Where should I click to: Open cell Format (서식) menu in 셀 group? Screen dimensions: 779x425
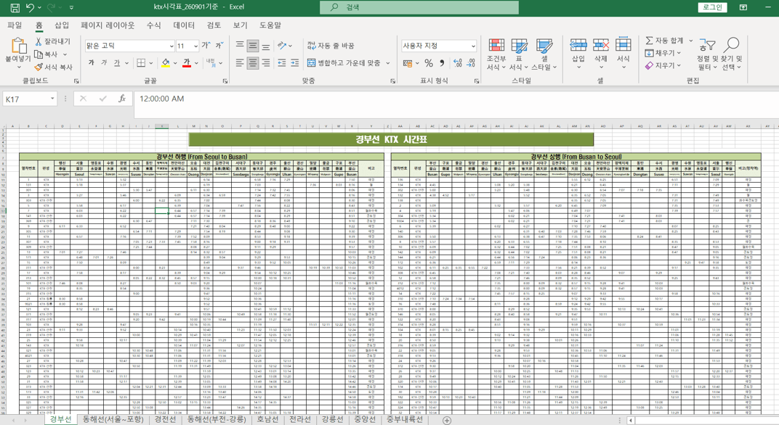[x=623, y=52]
